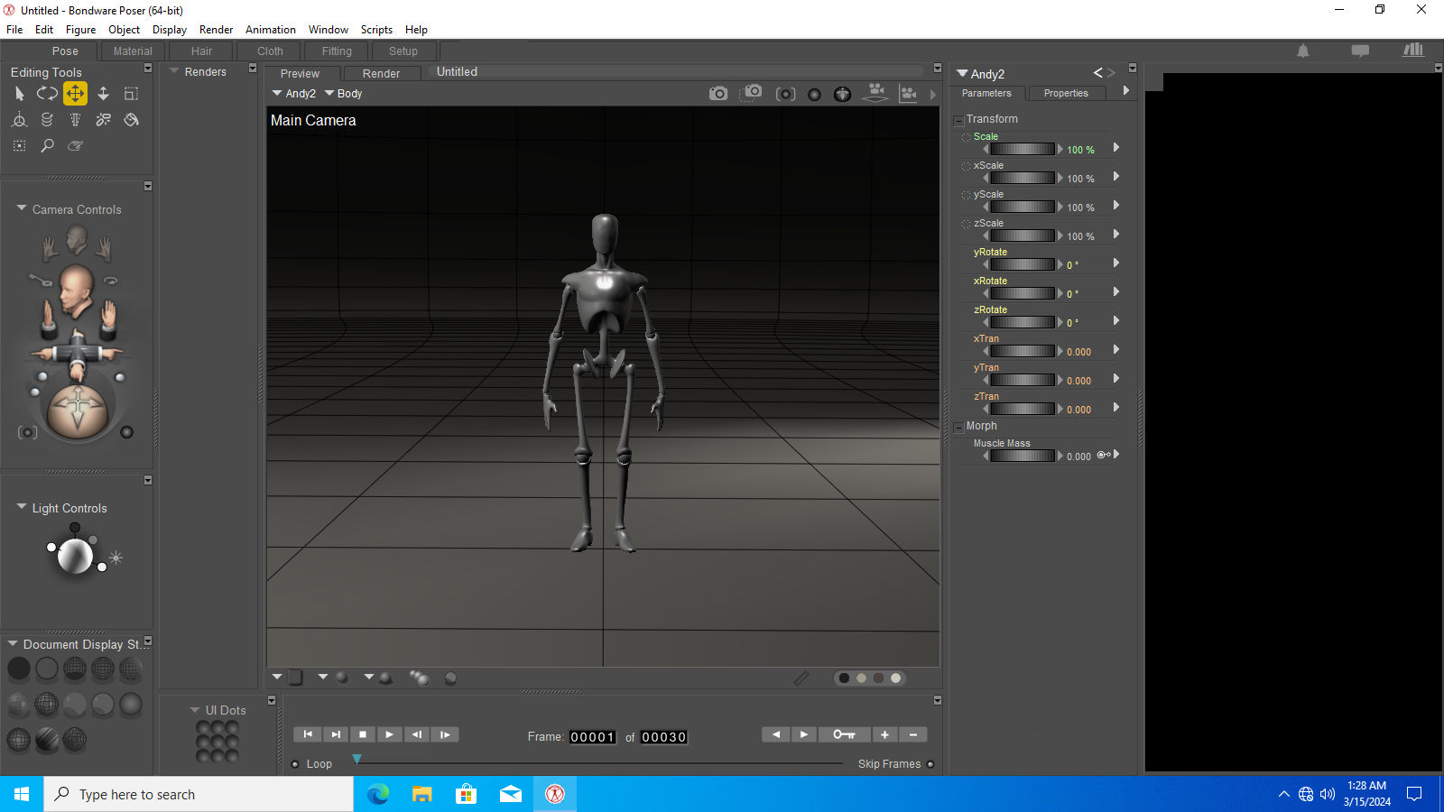The width and height of the screenshot is (1444, 812).
Task: Select the three-axis Direct Manipulation tool
Action: 19,119
